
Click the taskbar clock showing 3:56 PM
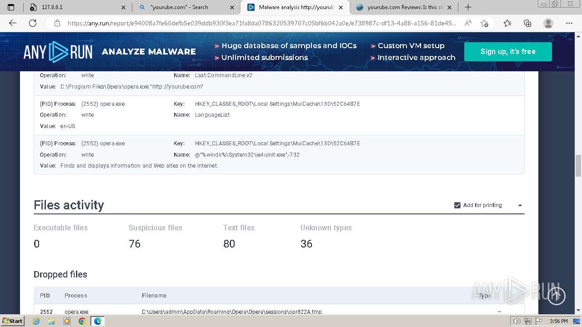(x=558, y=321)
